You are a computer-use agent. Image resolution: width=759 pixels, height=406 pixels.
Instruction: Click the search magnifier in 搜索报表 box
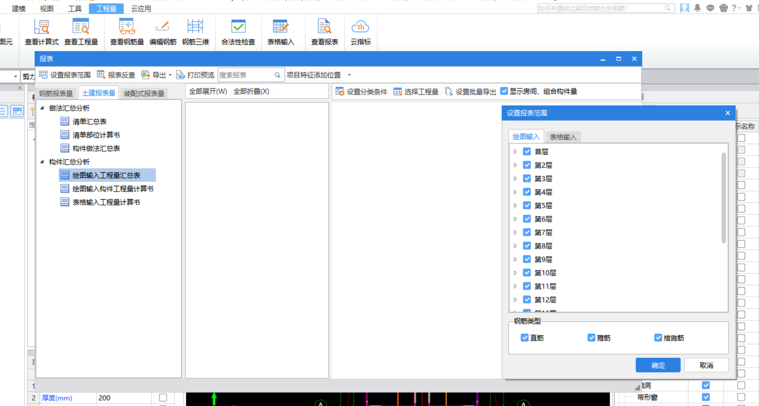click(x=278, y=75)
